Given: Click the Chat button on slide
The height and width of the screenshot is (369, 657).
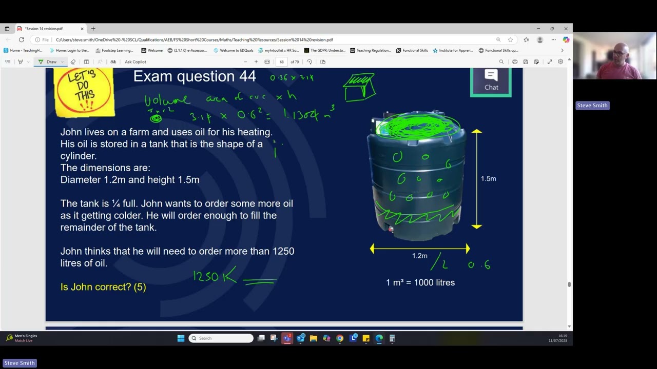Looking at the screenshot, I should (491, 81).
